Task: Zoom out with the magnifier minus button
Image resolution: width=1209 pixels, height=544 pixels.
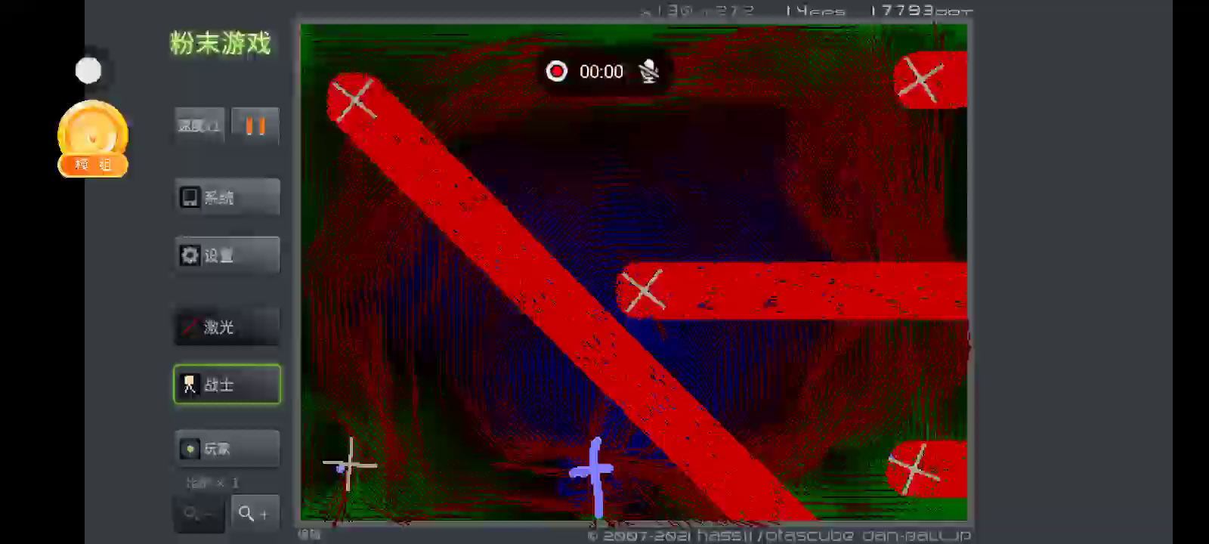Action: (199, 514)
